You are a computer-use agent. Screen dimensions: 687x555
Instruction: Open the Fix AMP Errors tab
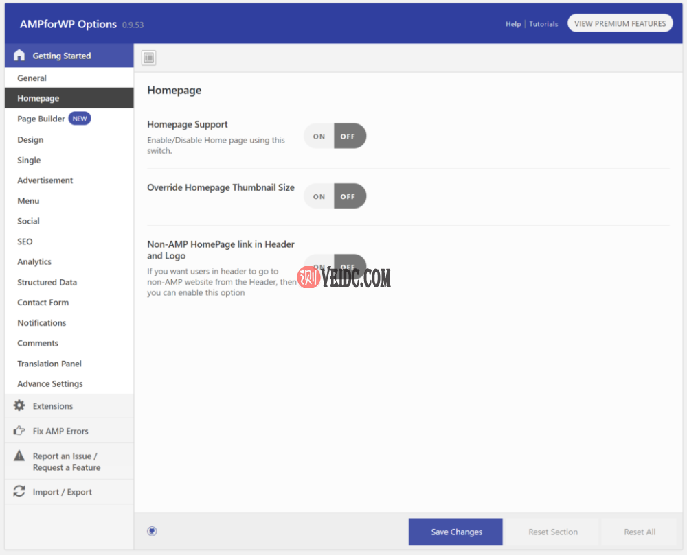[69, 431]
